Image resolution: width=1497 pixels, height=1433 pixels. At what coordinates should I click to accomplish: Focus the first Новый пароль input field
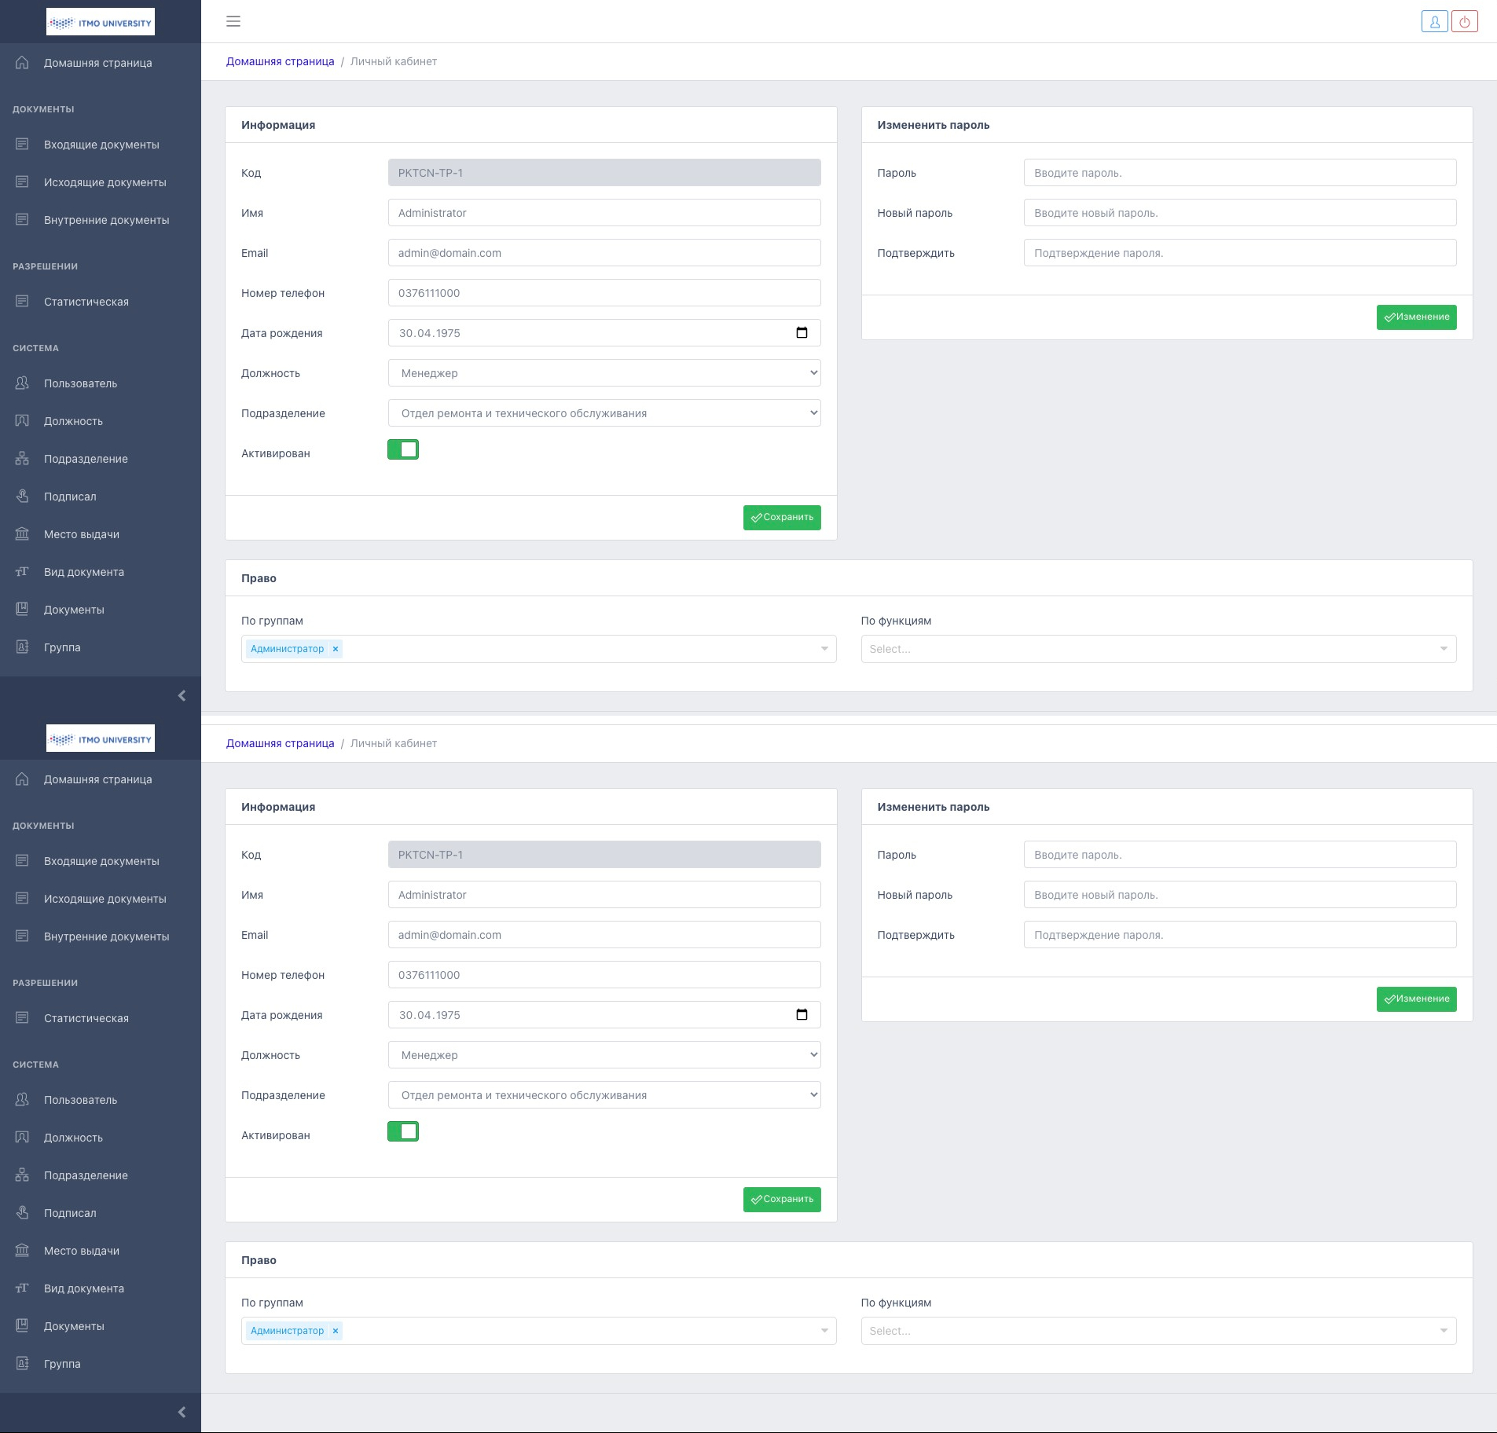click(1239, 213)
